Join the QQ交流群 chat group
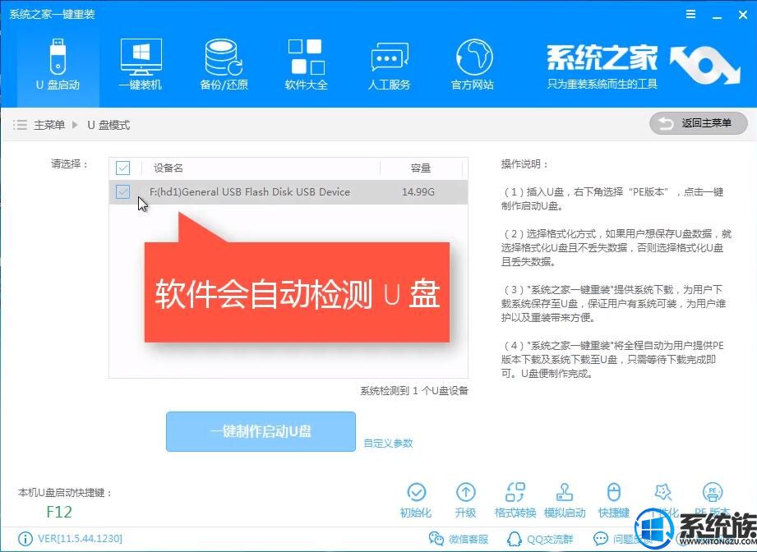 [540, 539]
